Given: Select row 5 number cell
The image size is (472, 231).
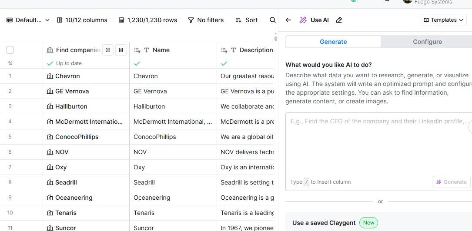Looking at the screenshot, I should pos(10,137).
